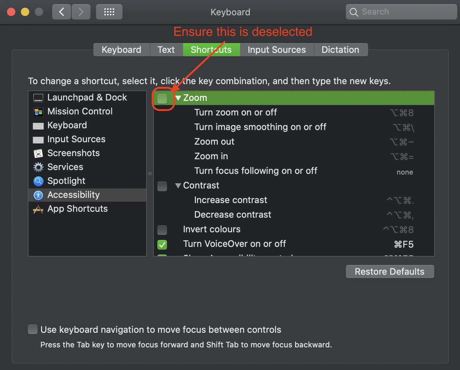Screen dimensions: 460x370
Task: Go back with the left arrow
Action: coord(62,12)
